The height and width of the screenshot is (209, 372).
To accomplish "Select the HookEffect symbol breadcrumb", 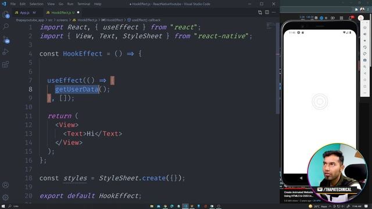I will click(112, 20).
